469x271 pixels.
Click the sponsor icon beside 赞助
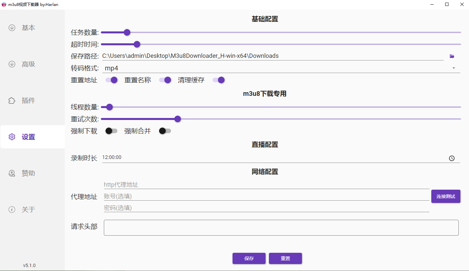click(x=12, y=173)
